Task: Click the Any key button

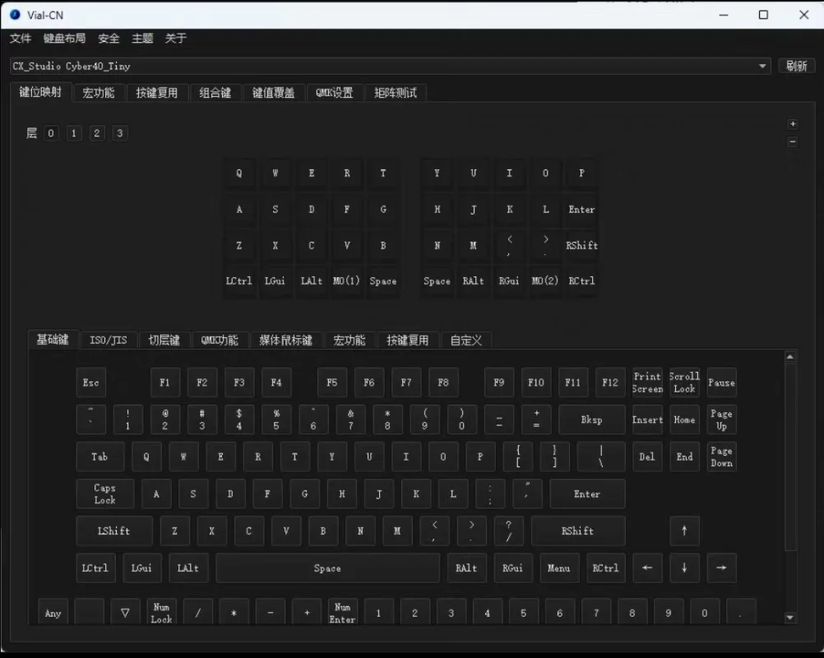Action: tap(53, 613)
